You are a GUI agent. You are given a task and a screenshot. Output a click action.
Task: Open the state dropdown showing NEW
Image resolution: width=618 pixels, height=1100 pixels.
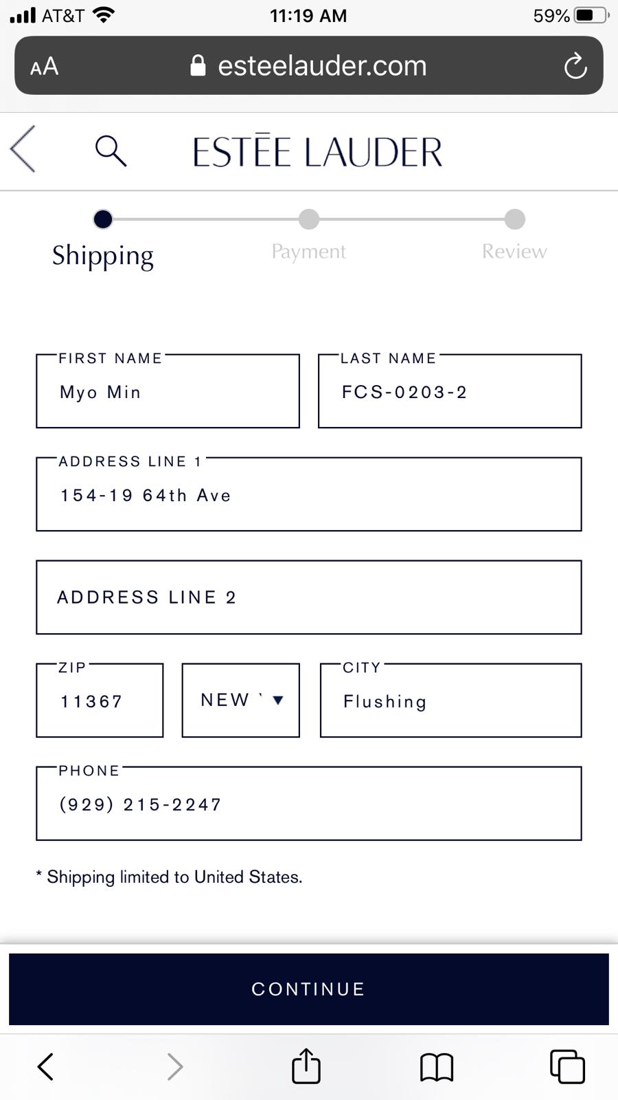click(x=240, y=701)
